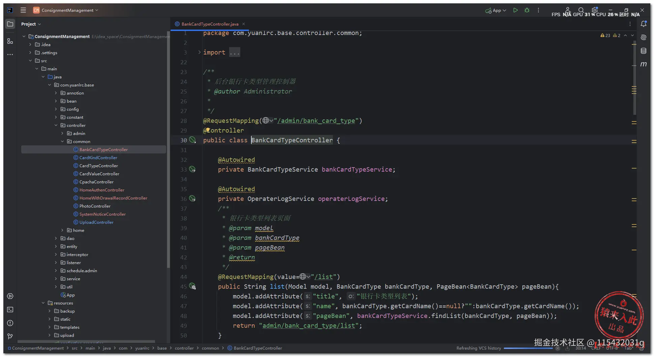Open the AI Assistant panel
The width and height of the screenshot is (654, 357).
click(x=644, y=37)
